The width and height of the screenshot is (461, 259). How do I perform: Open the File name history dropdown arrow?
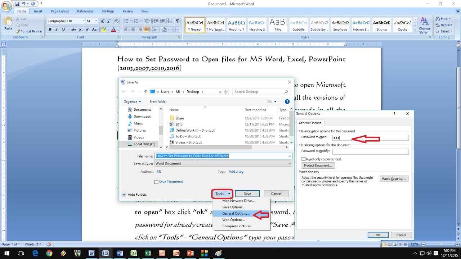(290, 156)
